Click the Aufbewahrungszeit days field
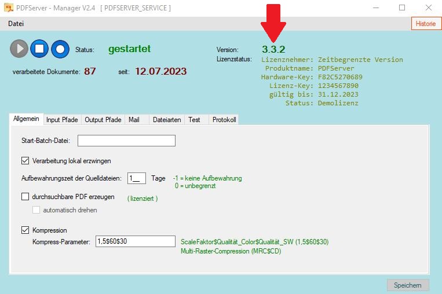442x294 pixels. pos(137,178)
